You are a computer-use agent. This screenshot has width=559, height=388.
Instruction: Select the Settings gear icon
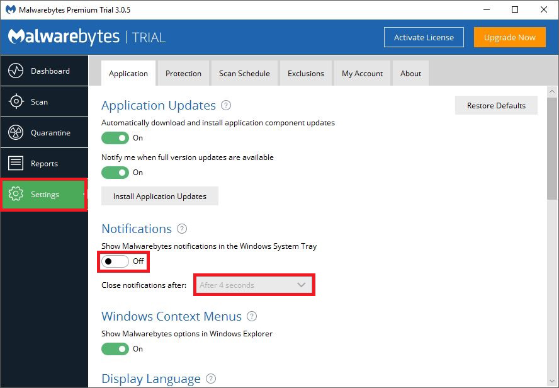pyautogui.click(x=16, y=195)
